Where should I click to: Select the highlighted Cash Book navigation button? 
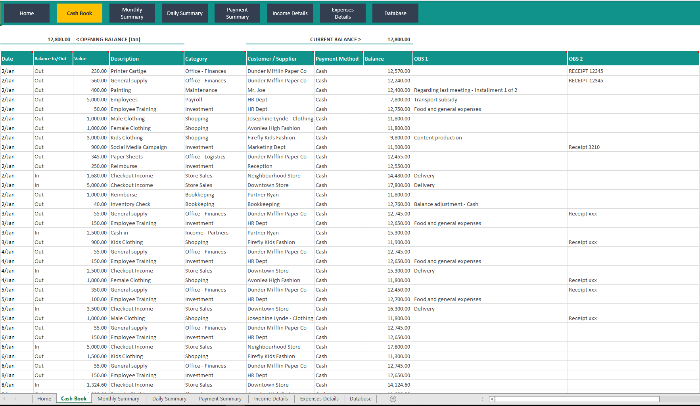coord(79,13)
